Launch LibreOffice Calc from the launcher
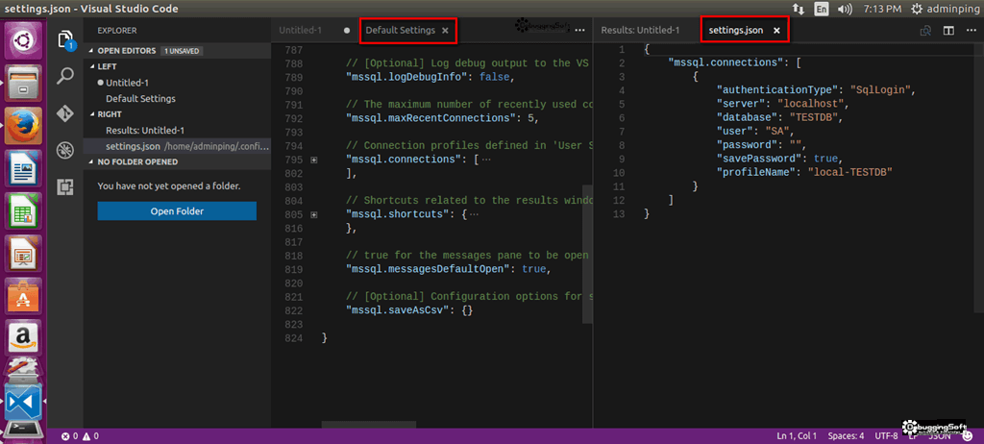Image resolution: width=984 pixels, height=444 pixels. point(23,210)
